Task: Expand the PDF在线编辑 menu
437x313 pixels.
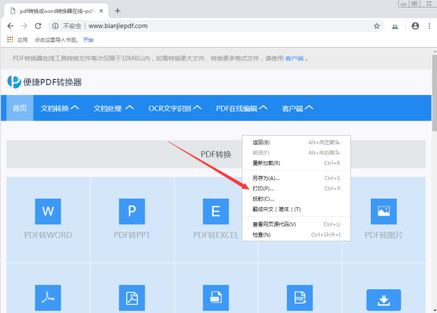Action: [242, 108]
